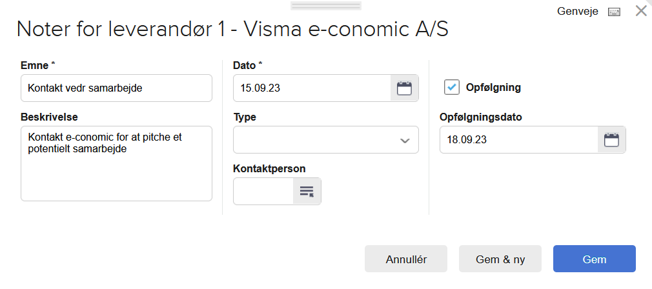Uncheck the Opfølgning checkbox

[x=452, y=87]
